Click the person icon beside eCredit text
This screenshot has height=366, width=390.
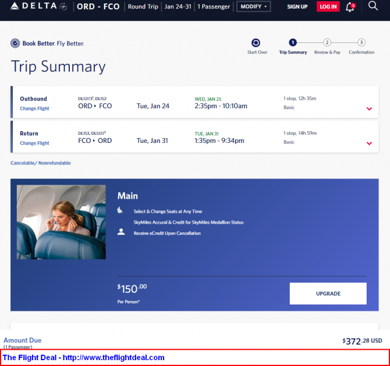pyautogui.click(x=121, y=232)
